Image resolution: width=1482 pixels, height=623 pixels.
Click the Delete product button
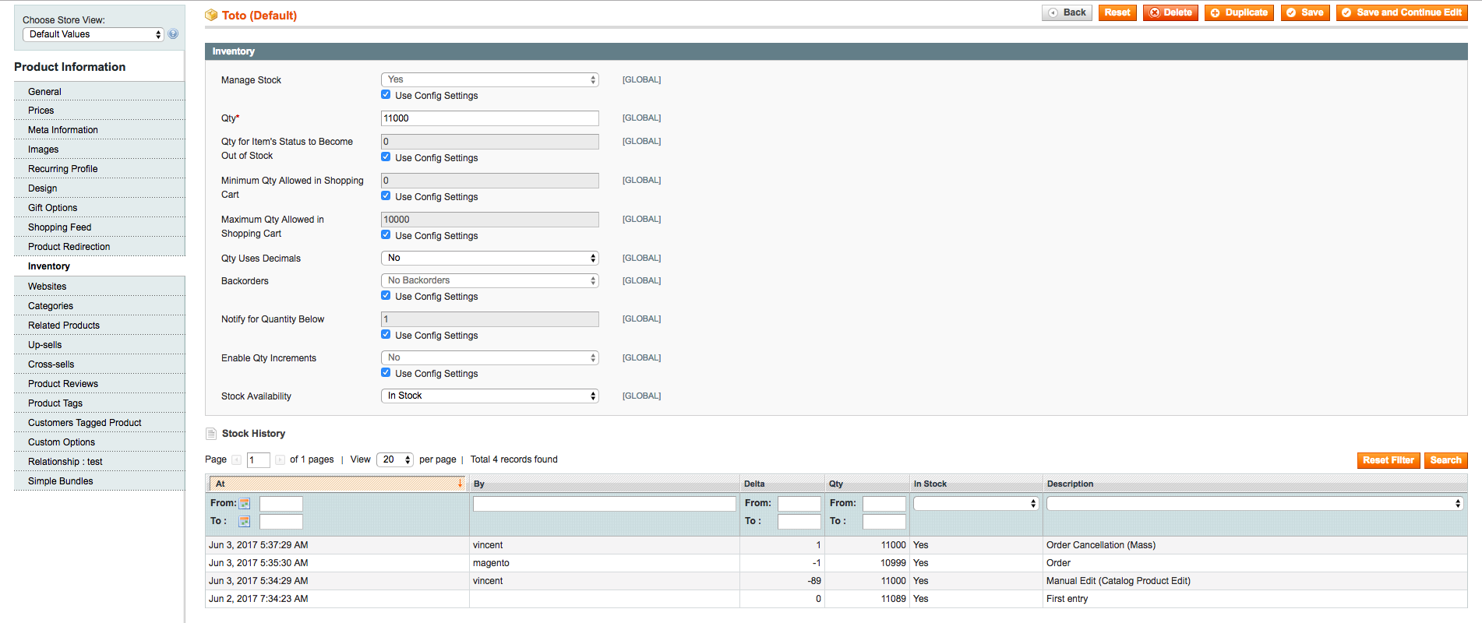[1170, 12]
